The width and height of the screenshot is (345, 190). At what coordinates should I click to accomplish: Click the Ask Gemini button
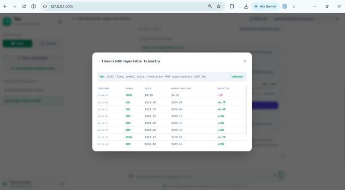(265, 6)
